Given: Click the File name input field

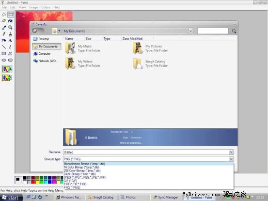Looking at the screenshot, I should [x=146, y=152].
